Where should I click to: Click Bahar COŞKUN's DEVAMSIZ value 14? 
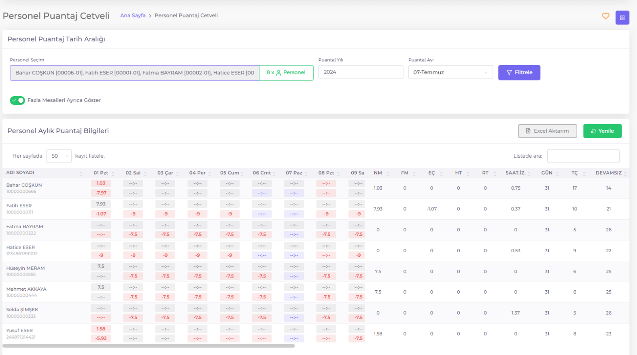609,188
